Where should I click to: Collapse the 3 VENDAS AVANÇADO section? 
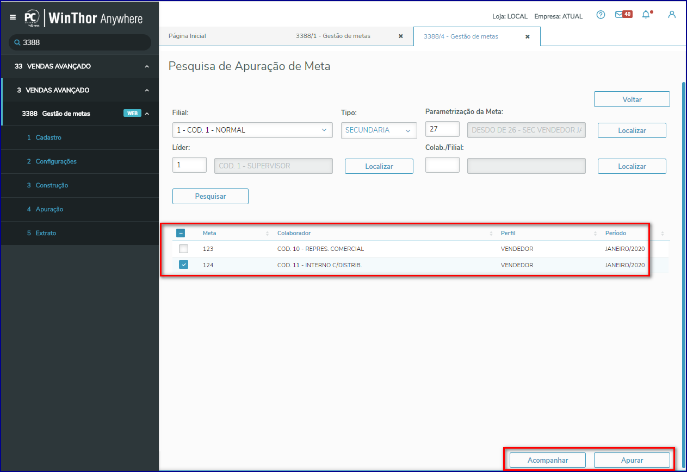point(146,90)
